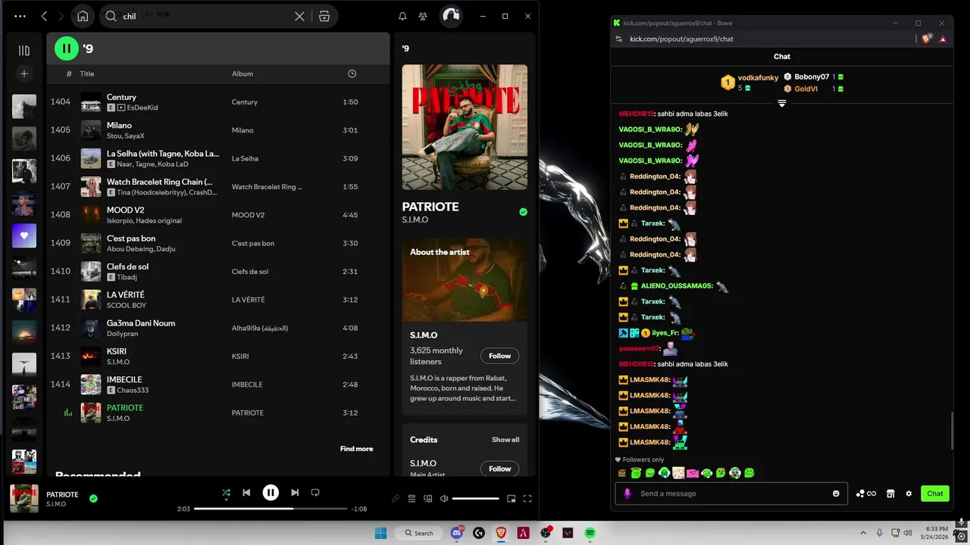Open Brave Shields lion icon
The image size is (970, 545).
pyautogui.click(x=926, y=39)
